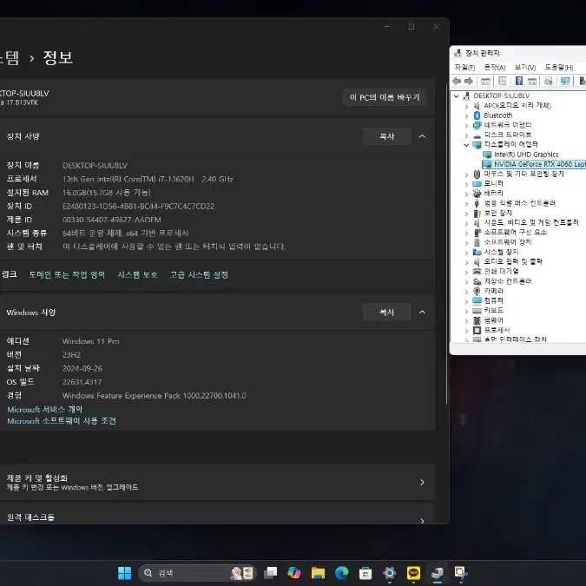
Task: Click the 키보드 keyboard icon in device tree
Action: click(477, 310)
